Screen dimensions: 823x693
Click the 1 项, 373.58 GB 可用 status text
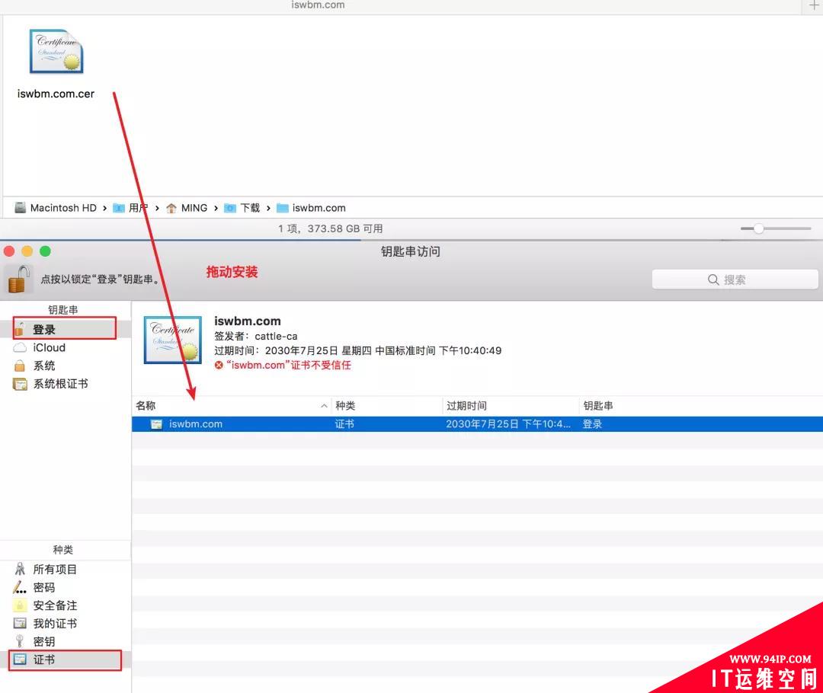330,228
